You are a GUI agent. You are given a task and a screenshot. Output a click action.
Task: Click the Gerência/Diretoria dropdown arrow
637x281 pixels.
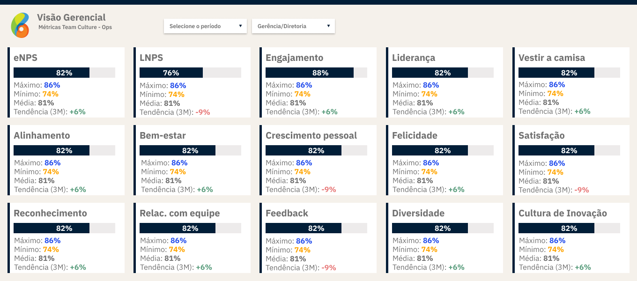328,26
